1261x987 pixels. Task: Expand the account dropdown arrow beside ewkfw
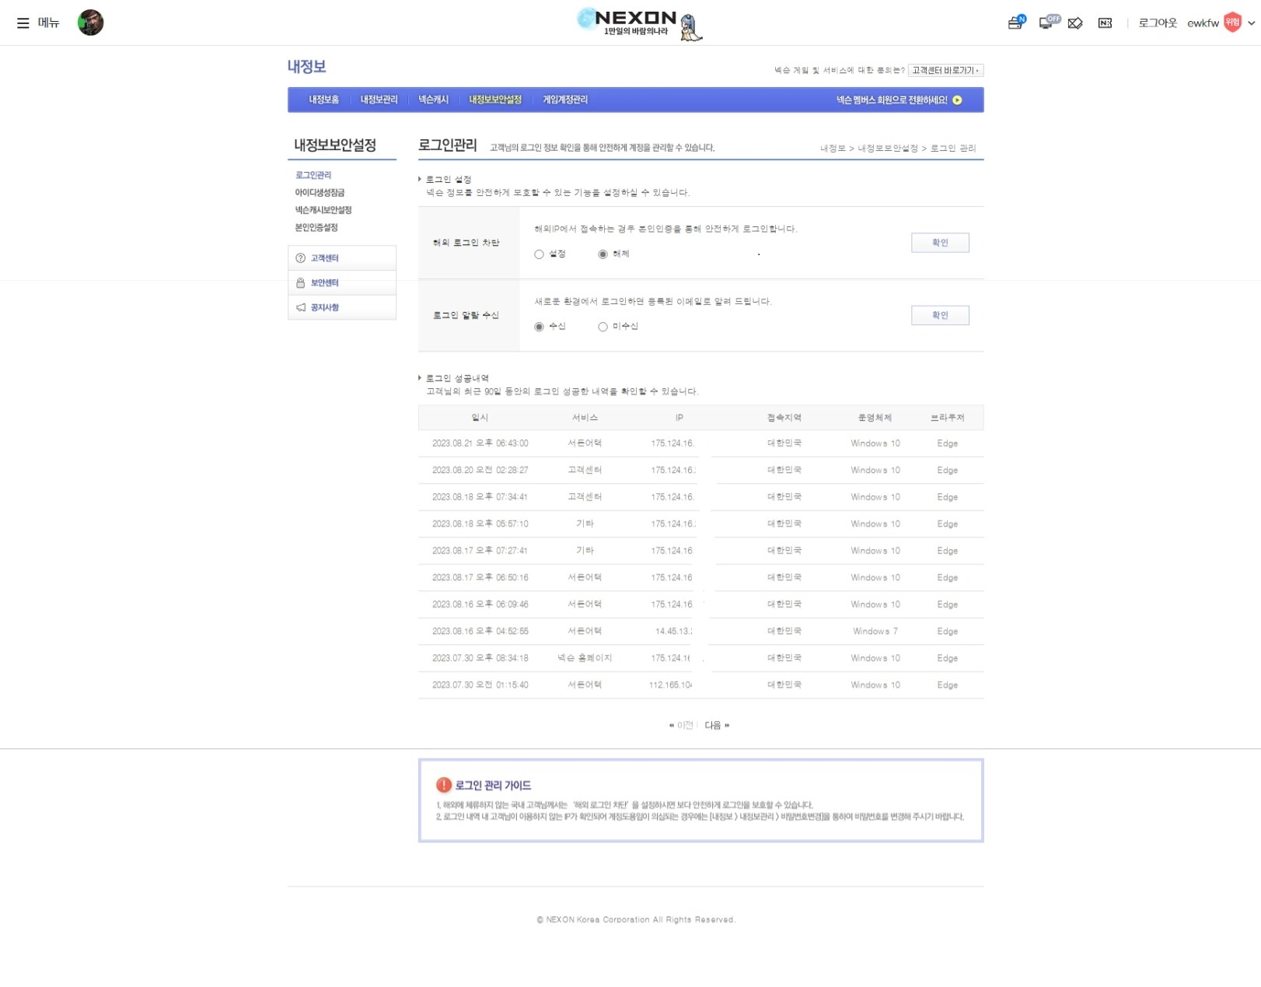pos(1251,23)
